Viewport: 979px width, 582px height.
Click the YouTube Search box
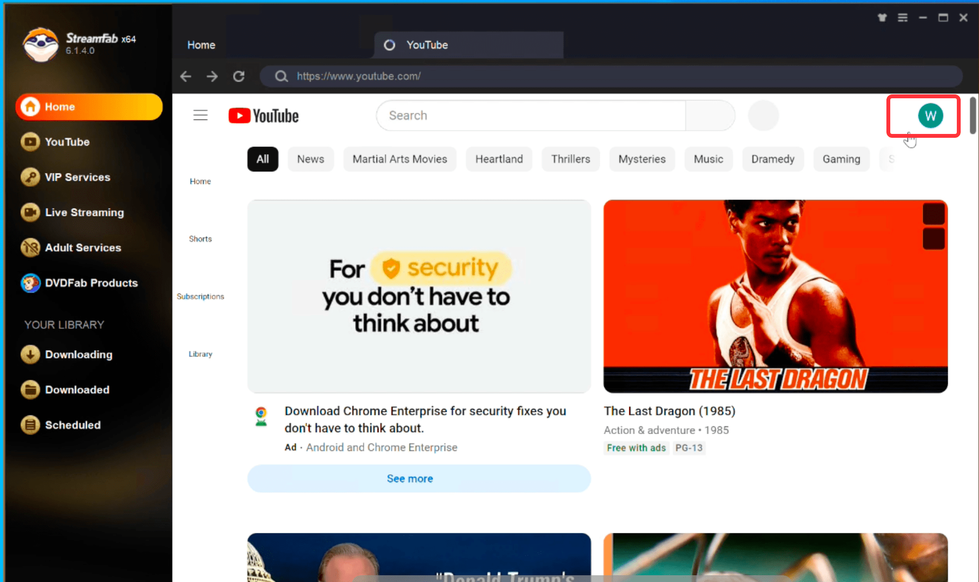[x=531, y=116]
